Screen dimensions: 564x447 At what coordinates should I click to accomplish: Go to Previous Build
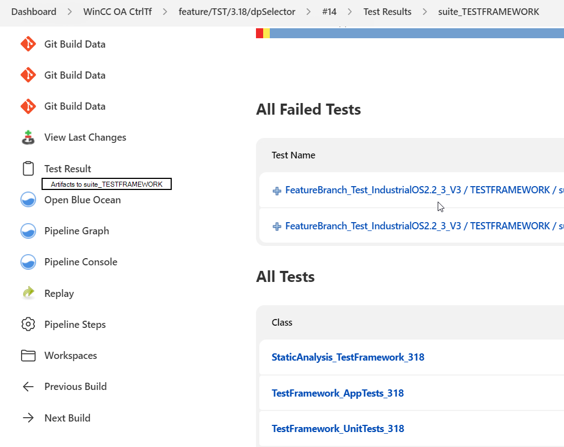click(75, 387)
